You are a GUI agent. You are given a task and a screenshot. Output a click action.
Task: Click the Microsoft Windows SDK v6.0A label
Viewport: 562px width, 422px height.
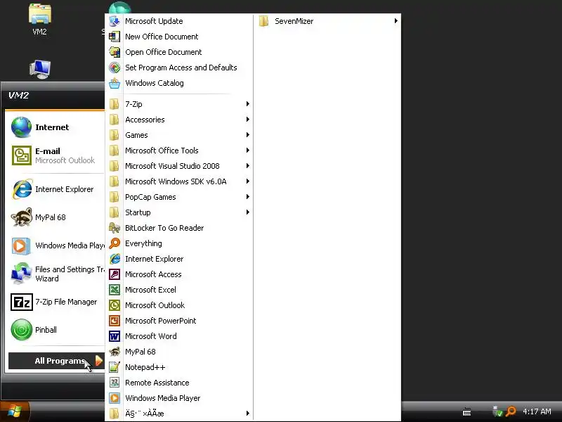click(176, 181)
